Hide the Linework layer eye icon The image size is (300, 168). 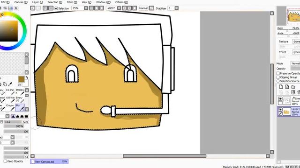coord(280,98)
